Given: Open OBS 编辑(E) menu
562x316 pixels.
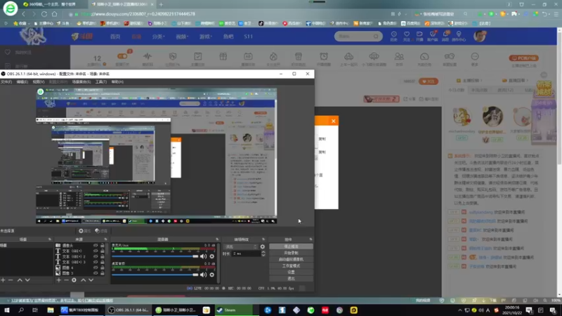Looking at the screenshot, I should coord(22,81).
